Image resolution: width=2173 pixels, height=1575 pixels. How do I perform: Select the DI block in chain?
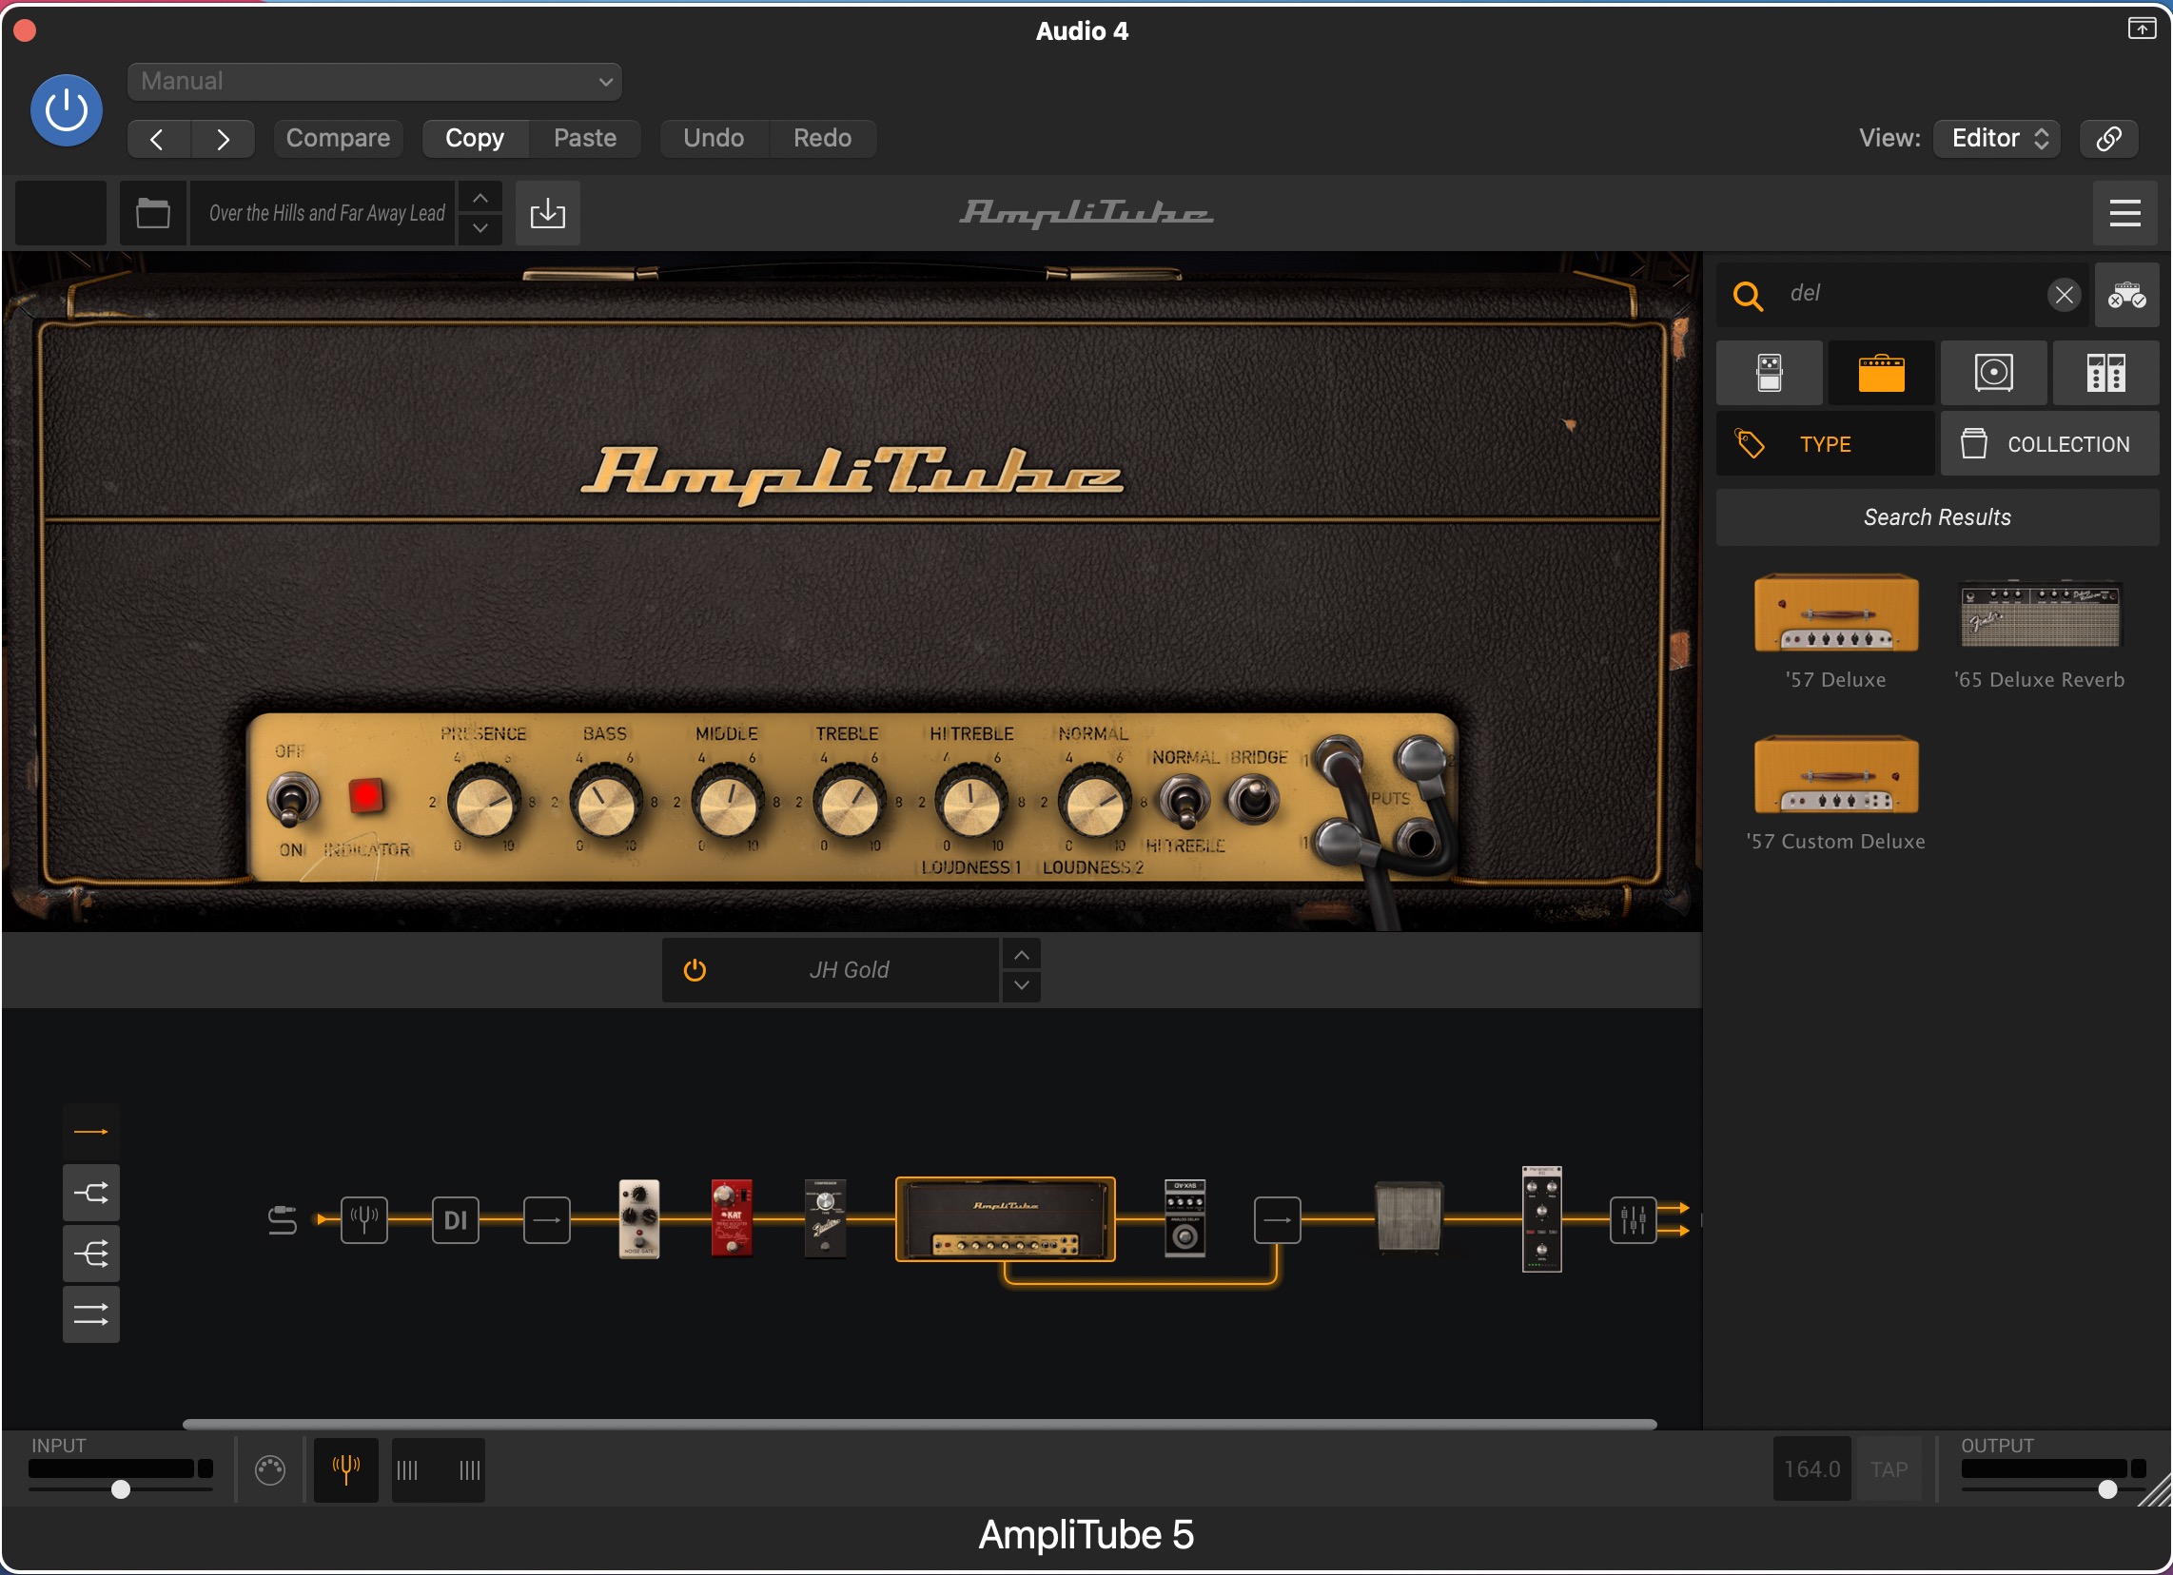(455, 1220)
